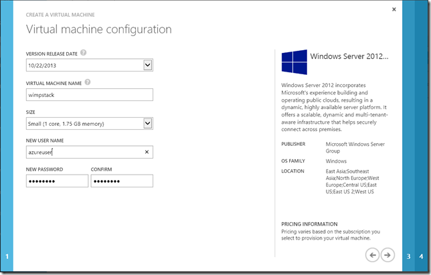Click the Microsoft Windows Server Group publisher text

(355, 147)
